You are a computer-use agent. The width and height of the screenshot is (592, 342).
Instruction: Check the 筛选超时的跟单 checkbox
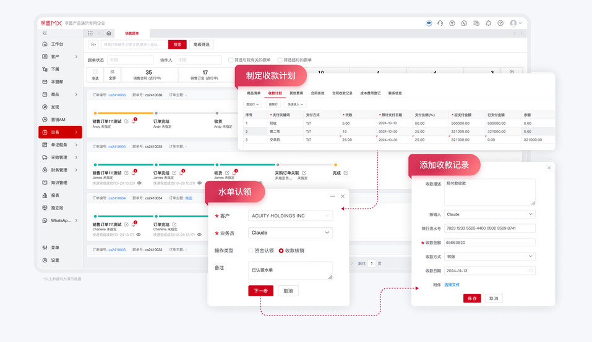coord(280,60)
